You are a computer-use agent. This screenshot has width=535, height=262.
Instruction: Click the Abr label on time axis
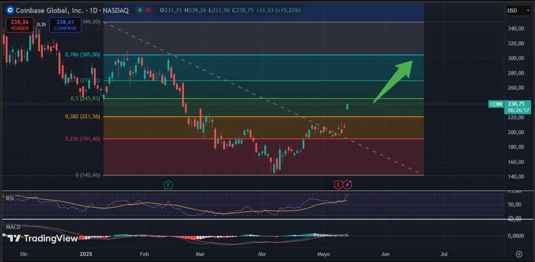coord(262,254)
